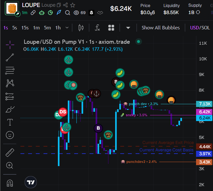This screenshot has width=213, height=191.
Task: Open the chart layout grid icon
Action: (111, 28)
